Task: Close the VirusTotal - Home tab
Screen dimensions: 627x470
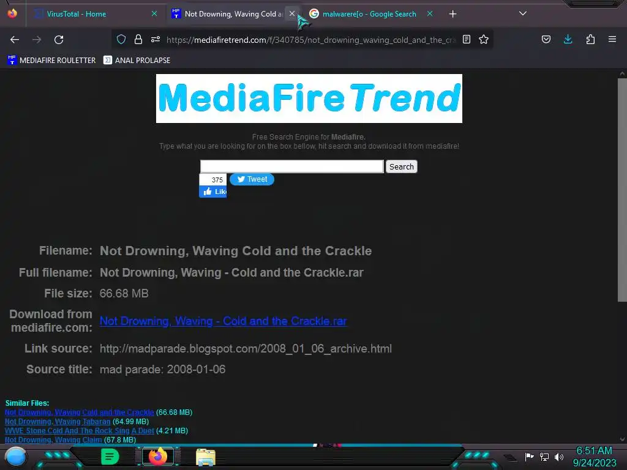Action: coord(154,13)
